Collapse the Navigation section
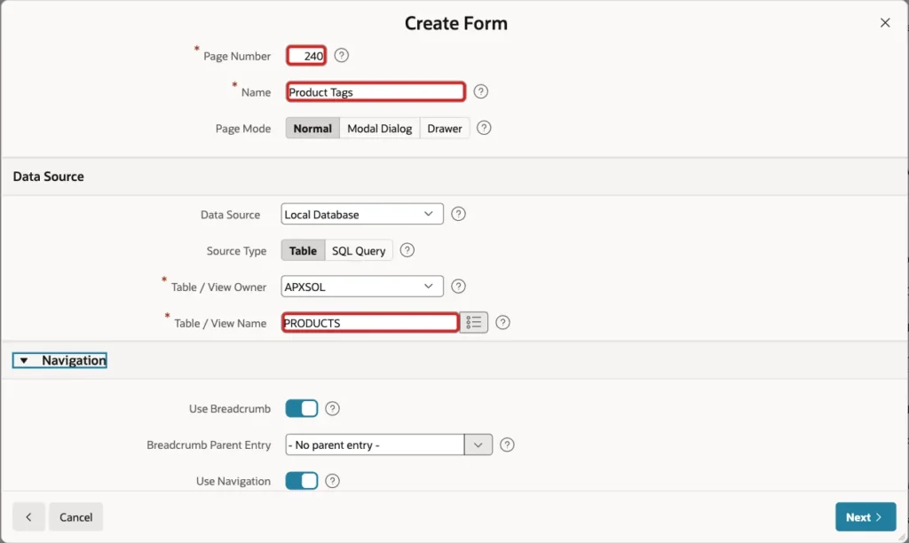Screen dimensions: 909x543 [x=59, y=360]
